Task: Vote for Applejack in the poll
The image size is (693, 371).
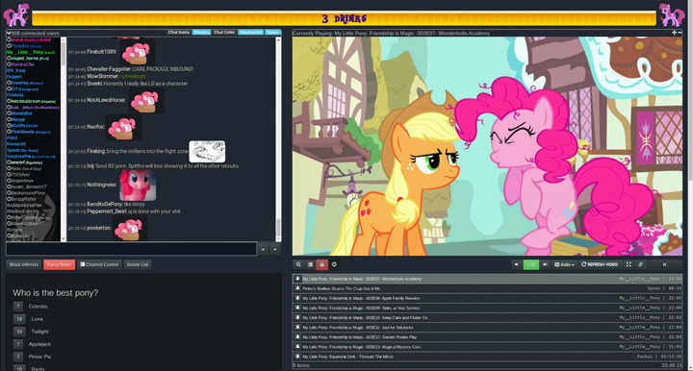Action: pyautogui.click(x=18, y=344)
